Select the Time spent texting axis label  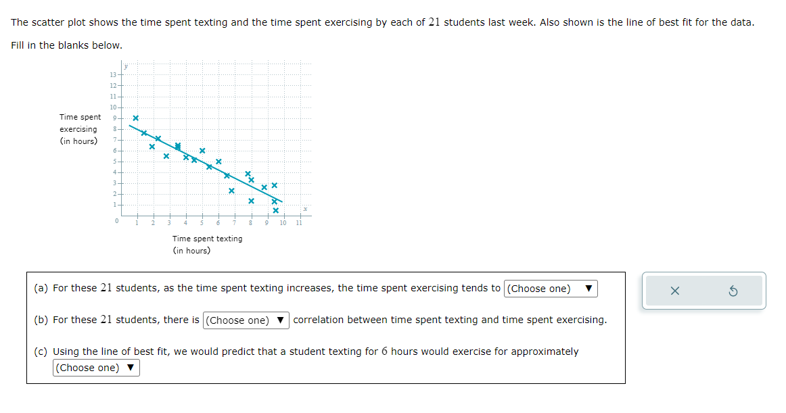[x=207, y=238]
